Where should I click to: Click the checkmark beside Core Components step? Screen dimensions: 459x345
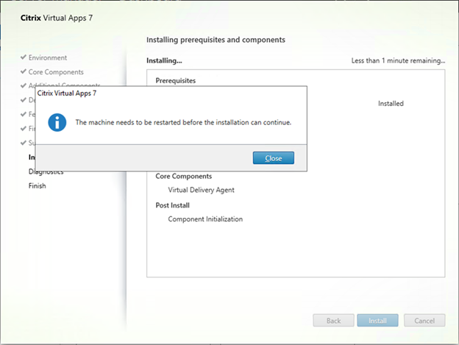pos(24,71)
